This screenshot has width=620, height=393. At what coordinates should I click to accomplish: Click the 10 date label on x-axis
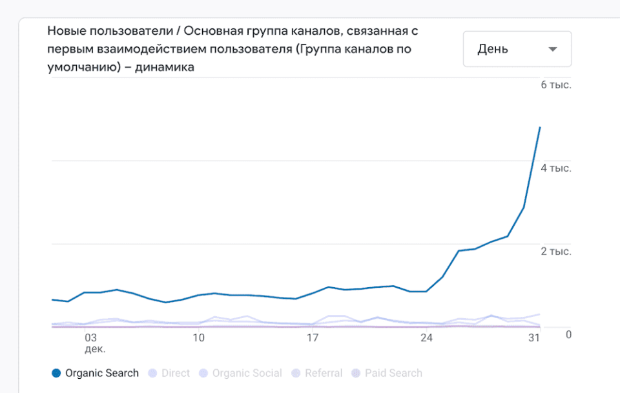[x=199, y=338]
